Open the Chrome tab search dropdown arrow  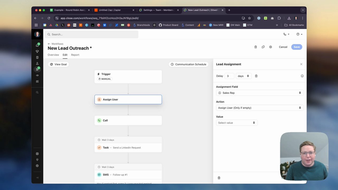point(303,10)
